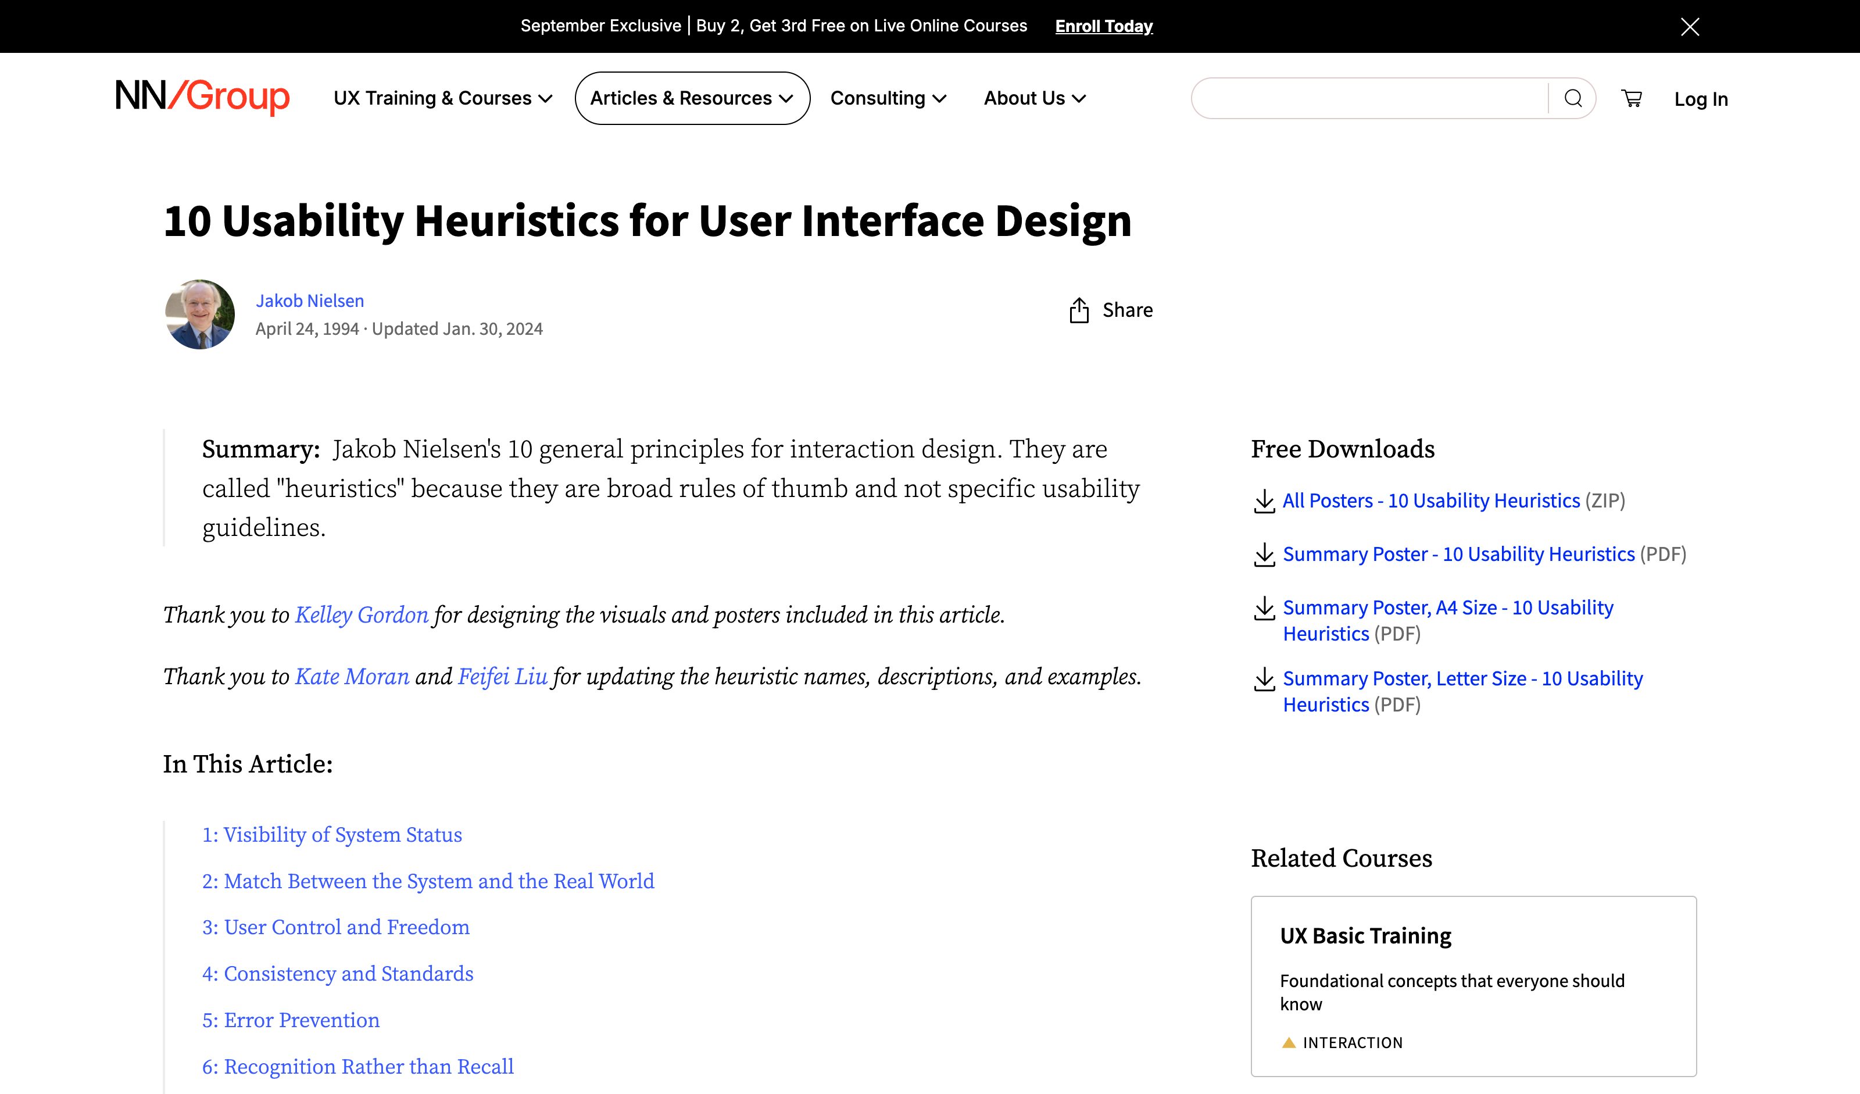This screenshot has width=1860, height=1094.
Task: Click the INTERACTION topic label
Action: (1352, 1042)
